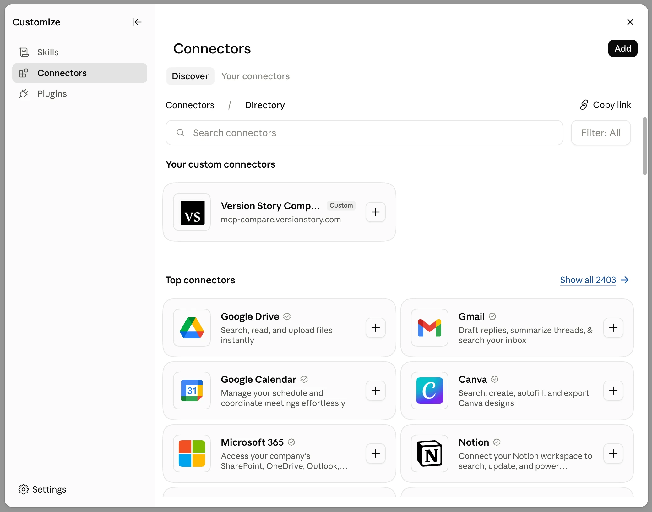Viewport: 652px width, 512px height.
Task: Go to Connectors breadcrumb
Action: [x=190, y=105]
